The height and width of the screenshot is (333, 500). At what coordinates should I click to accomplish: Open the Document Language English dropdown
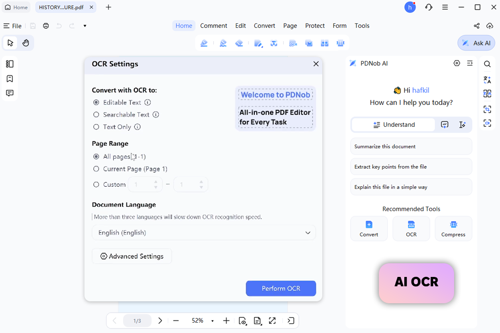(204, 233)
